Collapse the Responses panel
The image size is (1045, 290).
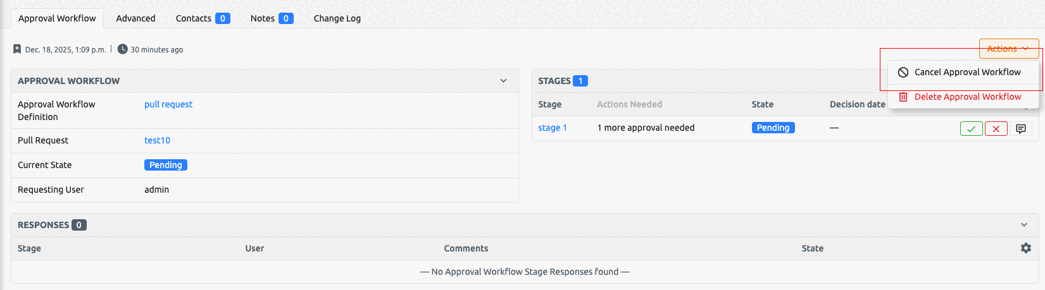click(x=1024, y=225)
